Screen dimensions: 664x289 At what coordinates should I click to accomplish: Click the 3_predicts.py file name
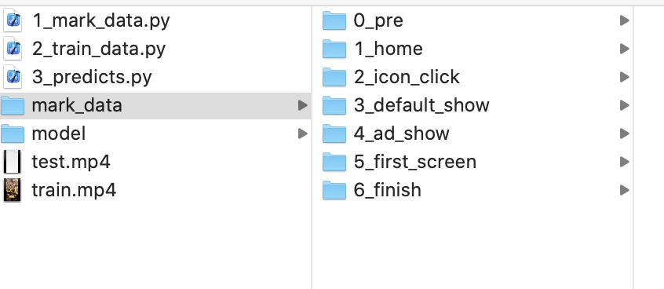point(92,77)
